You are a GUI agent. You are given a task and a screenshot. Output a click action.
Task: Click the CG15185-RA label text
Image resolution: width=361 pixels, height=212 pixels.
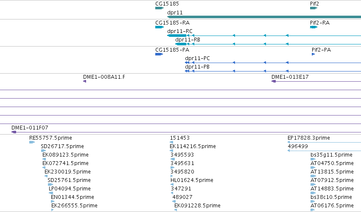pyautogui.click(x=173, y=23)
